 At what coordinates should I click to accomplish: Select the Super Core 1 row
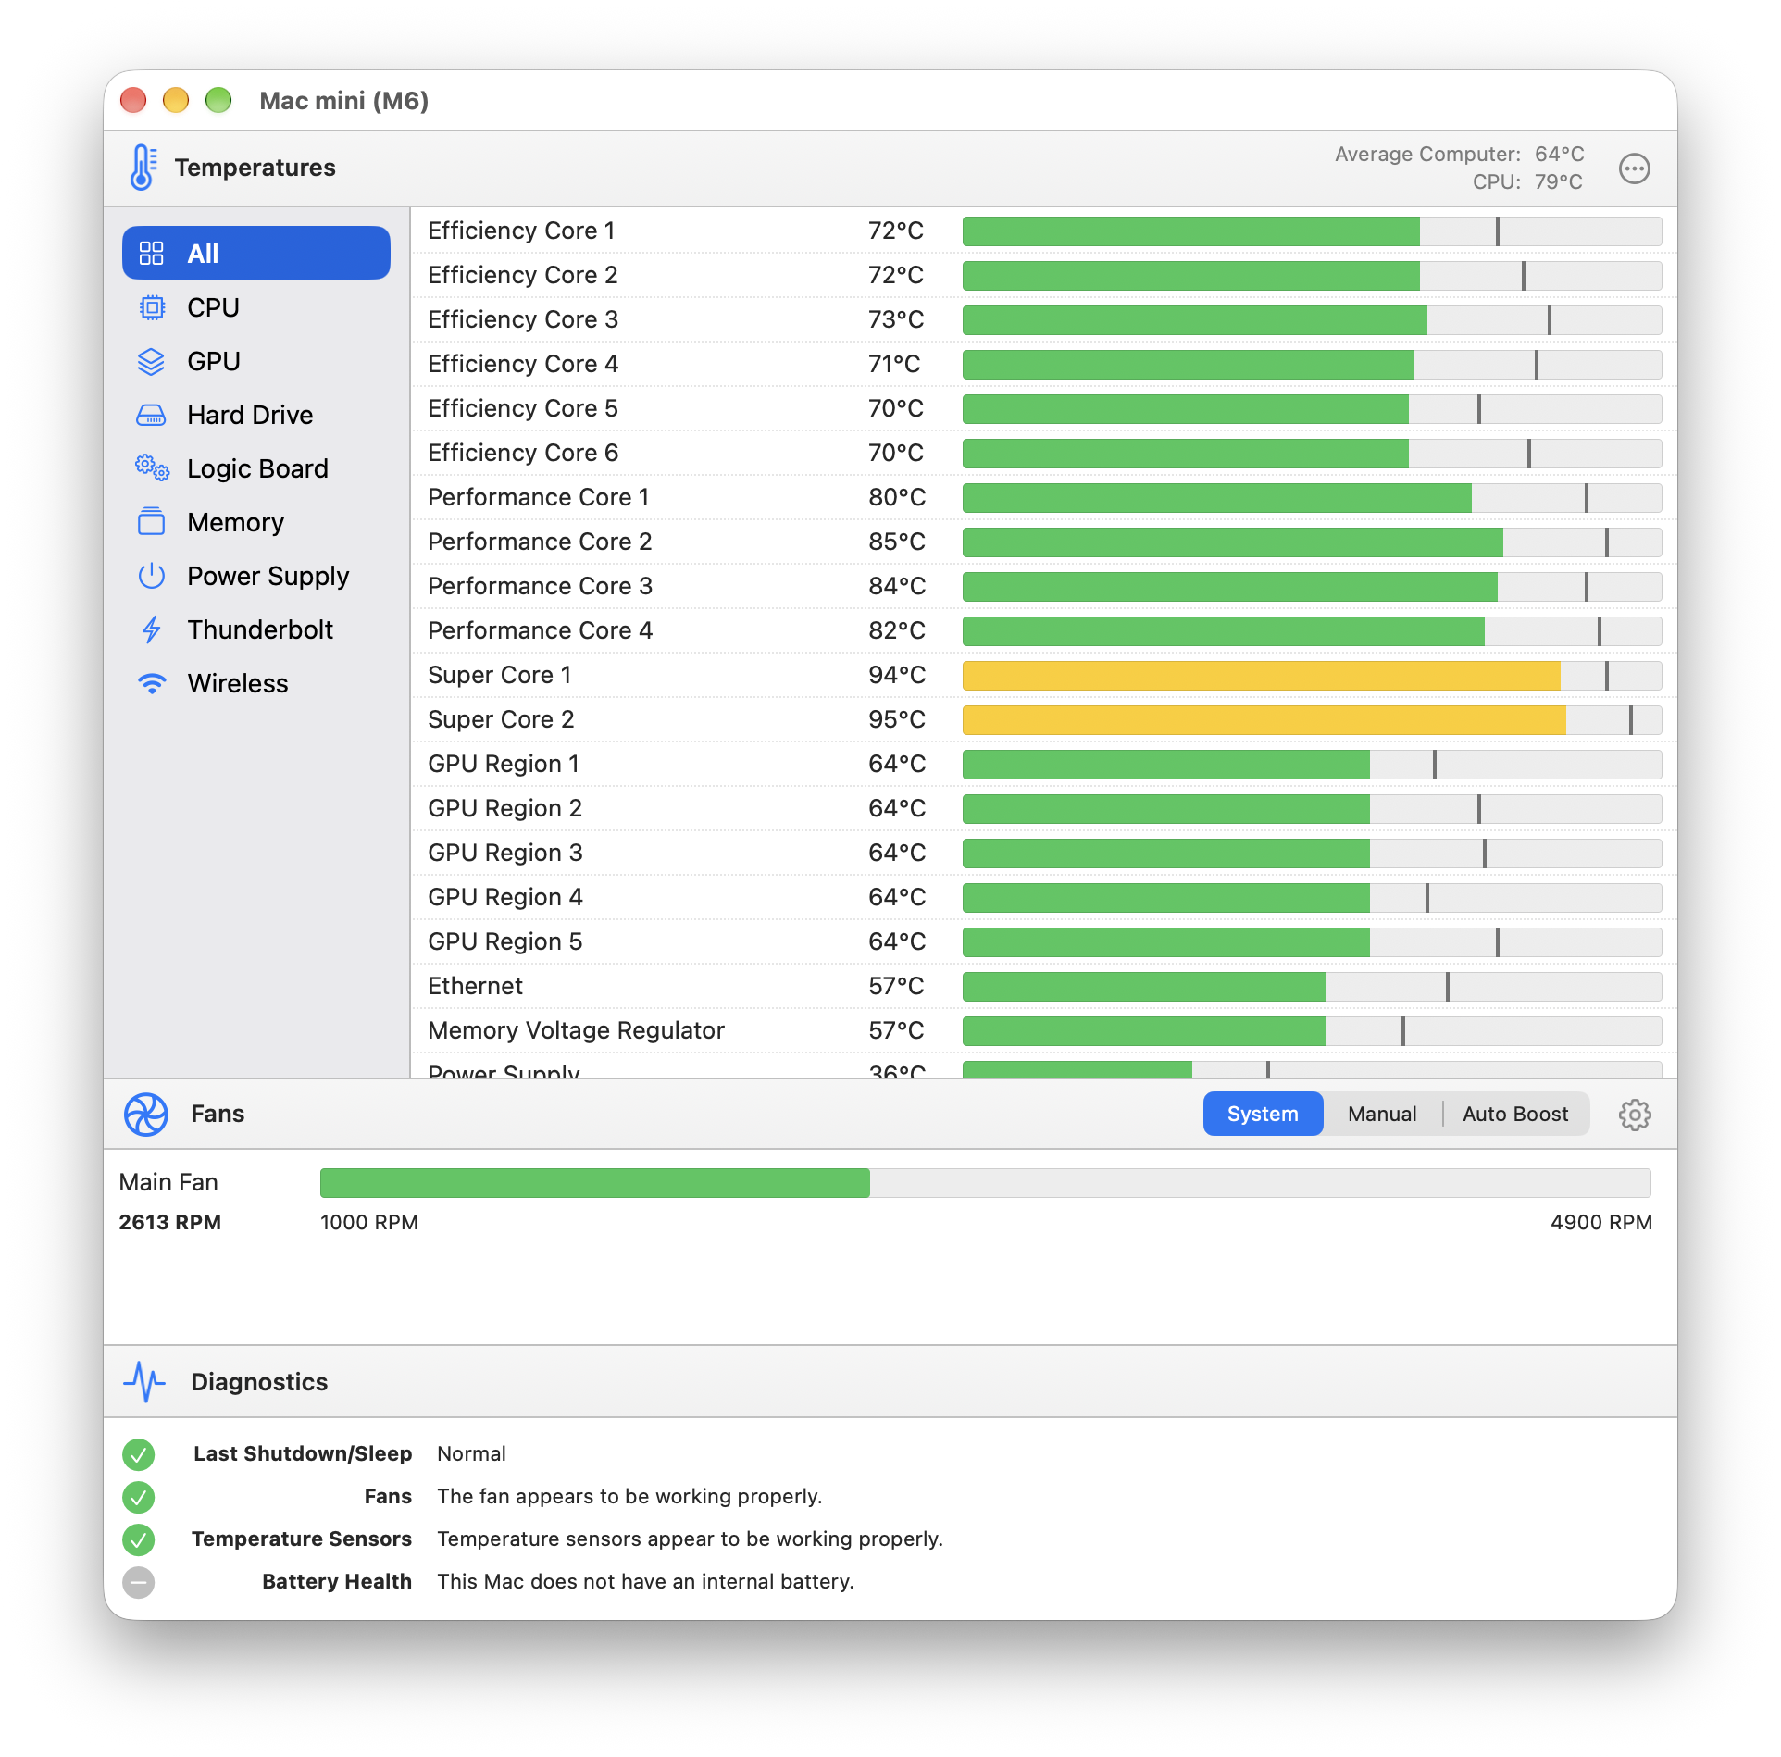tap(1043, 675)
